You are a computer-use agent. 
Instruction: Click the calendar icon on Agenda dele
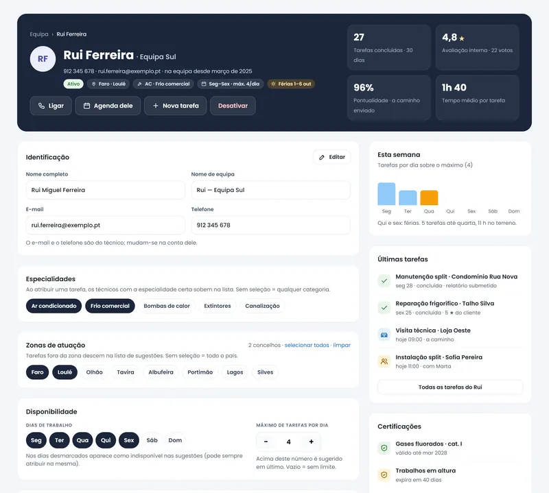click(x=86, y=106)
